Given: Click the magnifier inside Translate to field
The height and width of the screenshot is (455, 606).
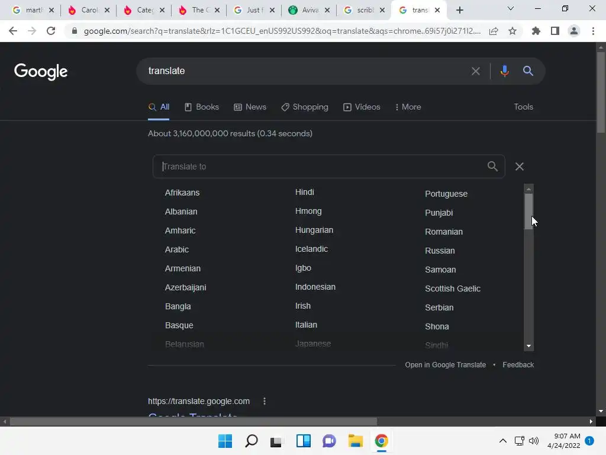Looking at the screenshot, I should click(x=492, y=166).
